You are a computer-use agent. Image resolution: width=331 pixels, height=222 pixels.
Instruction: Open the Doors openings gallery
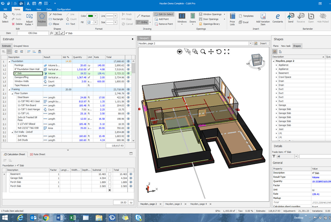192,19
